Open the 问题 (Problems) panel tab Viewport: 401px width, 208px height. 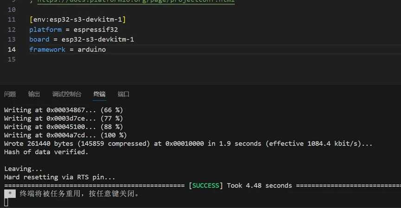[x=10, y=94]
